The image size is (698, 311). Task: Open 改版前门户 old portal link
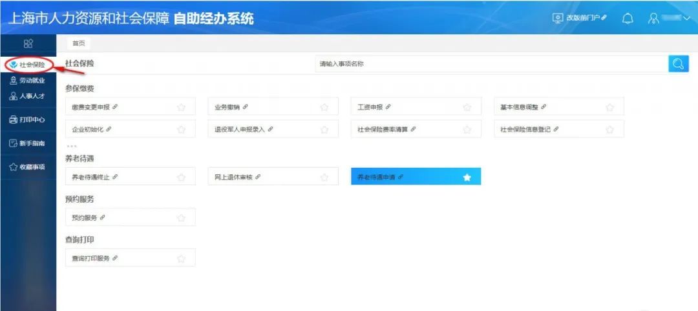pyautogui.click(x=580, y=18)
